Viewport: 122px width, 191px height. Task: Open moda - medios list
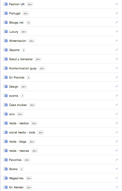pos(19,123)
